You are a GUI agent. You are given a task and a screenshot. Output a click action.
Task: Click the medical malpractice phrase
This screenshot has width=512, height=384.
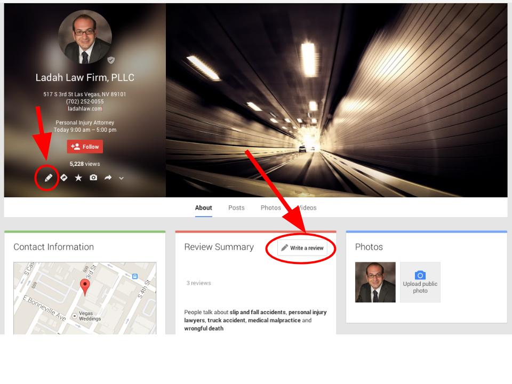(x=274, y=321)
